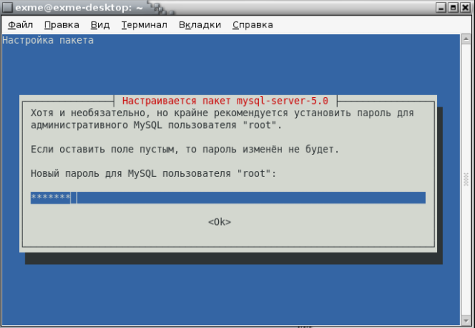The image size is (475, 328).
Task: Click the 'Настройка пакета' header text
Action: 47,40
